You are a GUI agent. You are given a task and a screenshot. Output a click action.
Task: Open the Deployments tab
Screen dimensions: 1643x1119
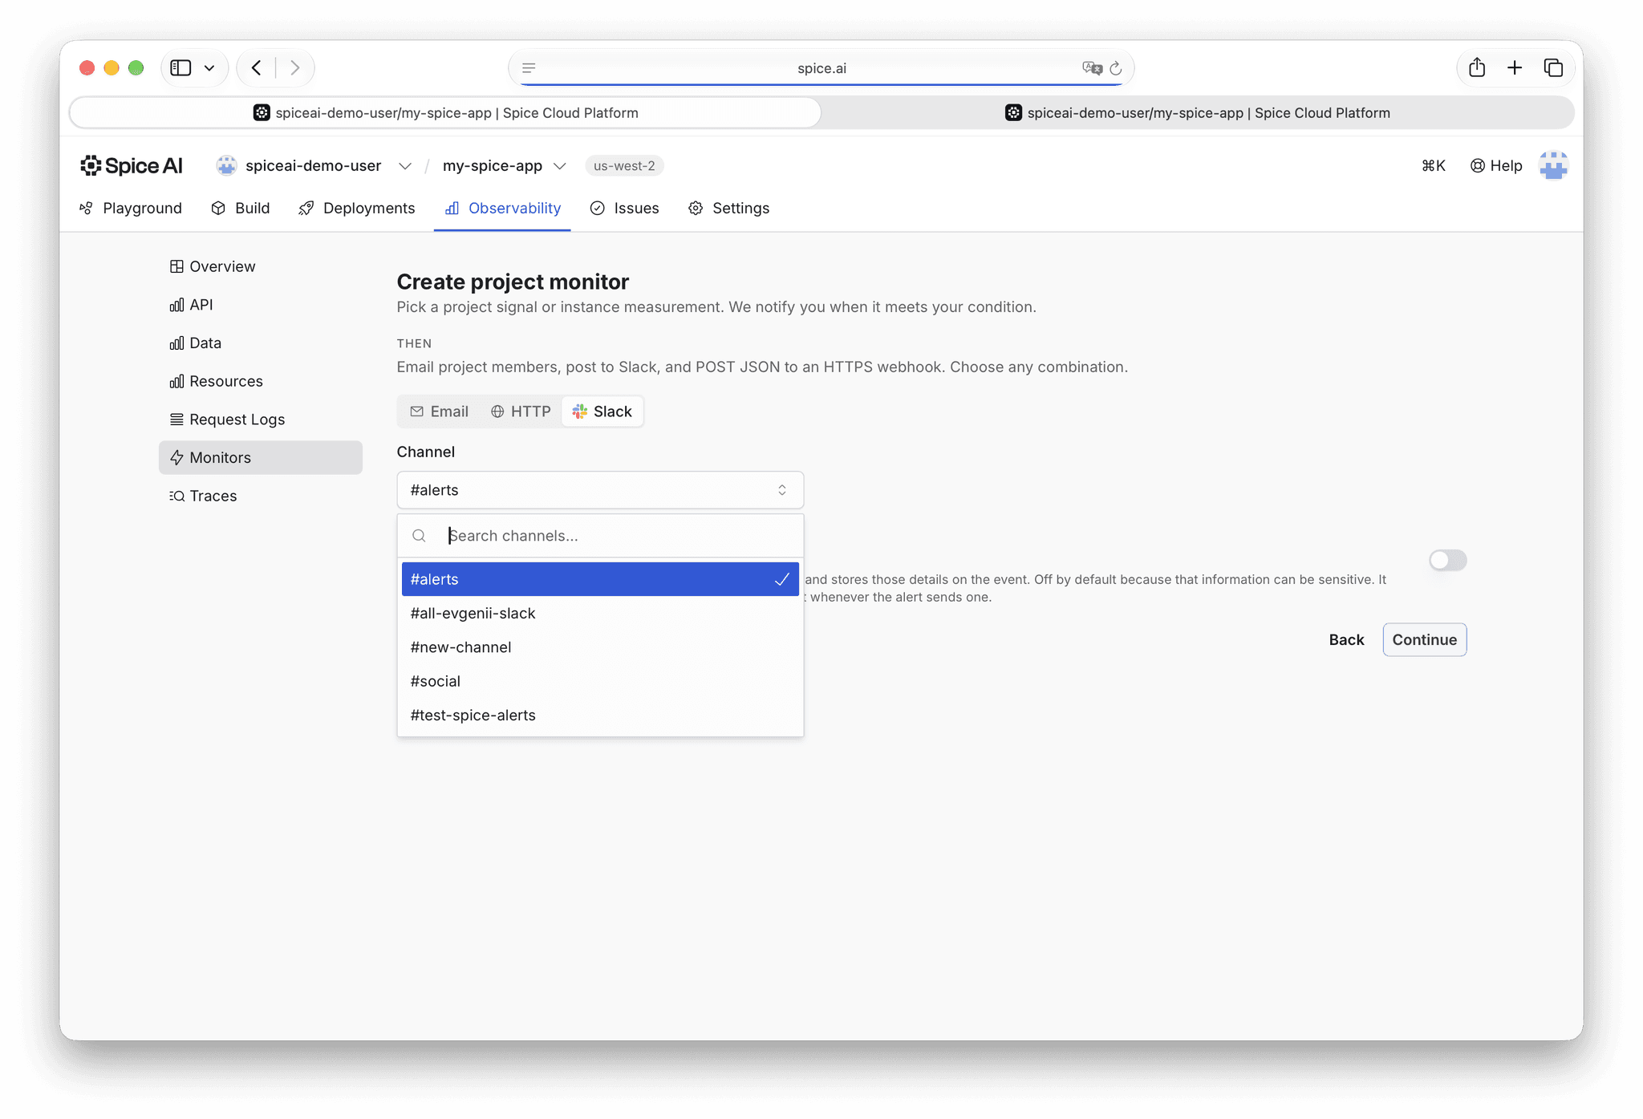357,208
